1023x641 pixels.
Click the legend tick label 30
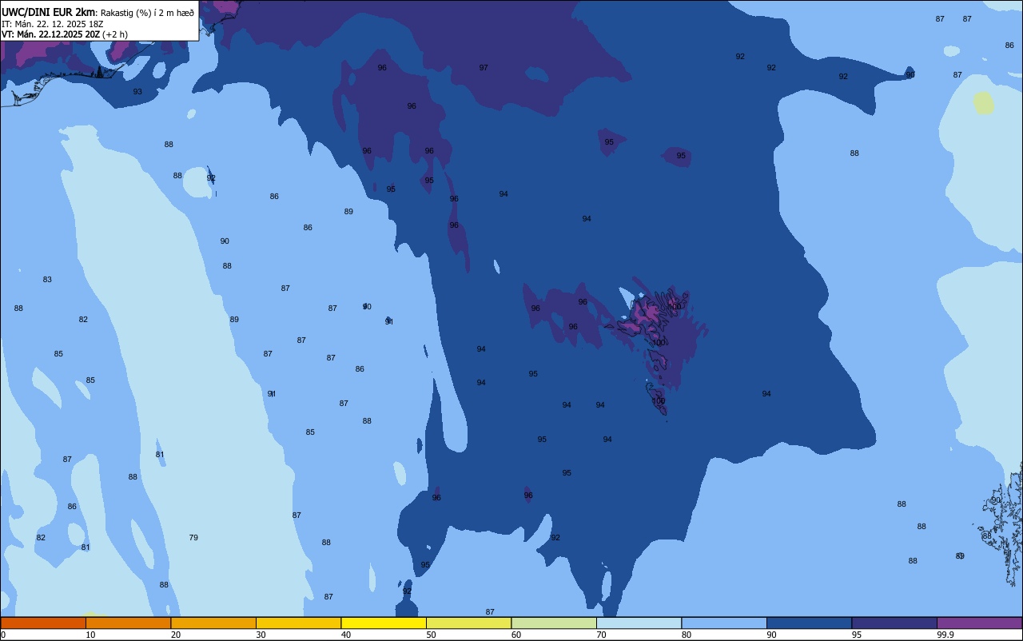point(261,635)
